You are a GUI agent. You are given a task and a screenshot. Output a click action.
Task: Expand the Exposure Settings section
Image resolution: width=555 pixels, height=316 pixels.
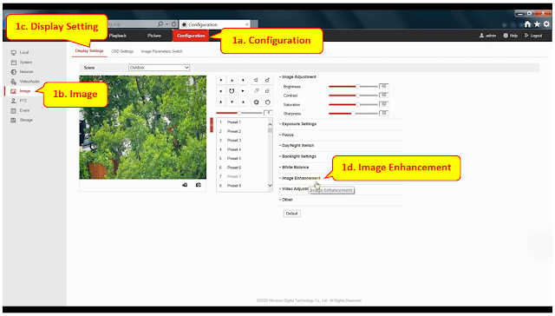298,124
